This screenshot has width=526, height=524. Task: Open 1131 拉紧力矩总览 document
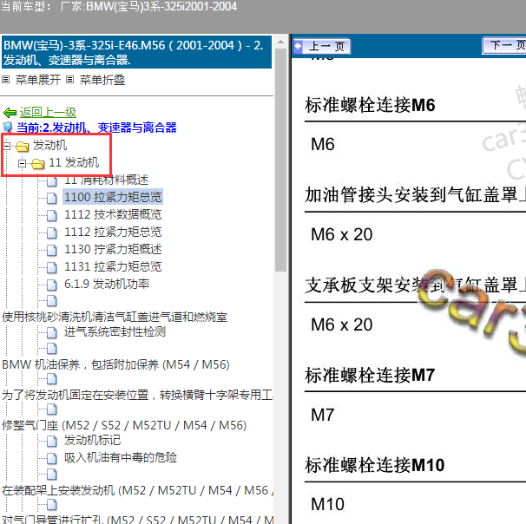(113, 266)
